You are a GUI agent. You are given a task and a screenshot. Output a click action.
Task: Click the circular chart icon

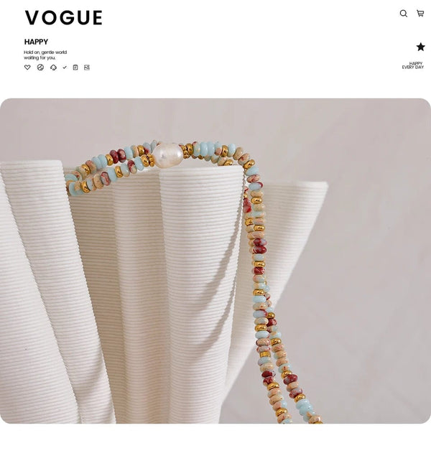(x=40, y=67)
